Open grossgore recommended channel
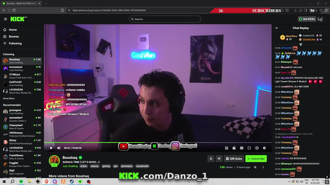330x185 pixels. coord(22,112)
